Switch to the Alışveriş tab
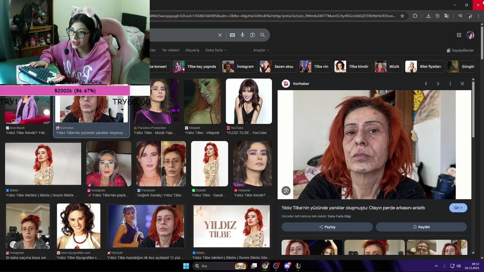Image resolution: width=484 pixels, height=272 pixels. click(x=192, y=50)
